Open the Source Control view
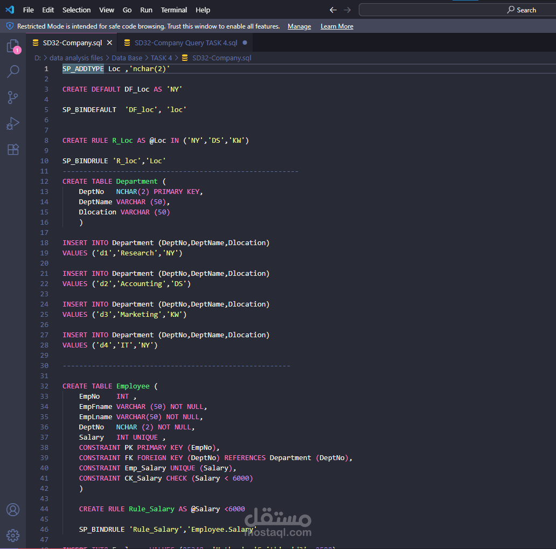This screenshot has height=549, width=556. (13, 97)
